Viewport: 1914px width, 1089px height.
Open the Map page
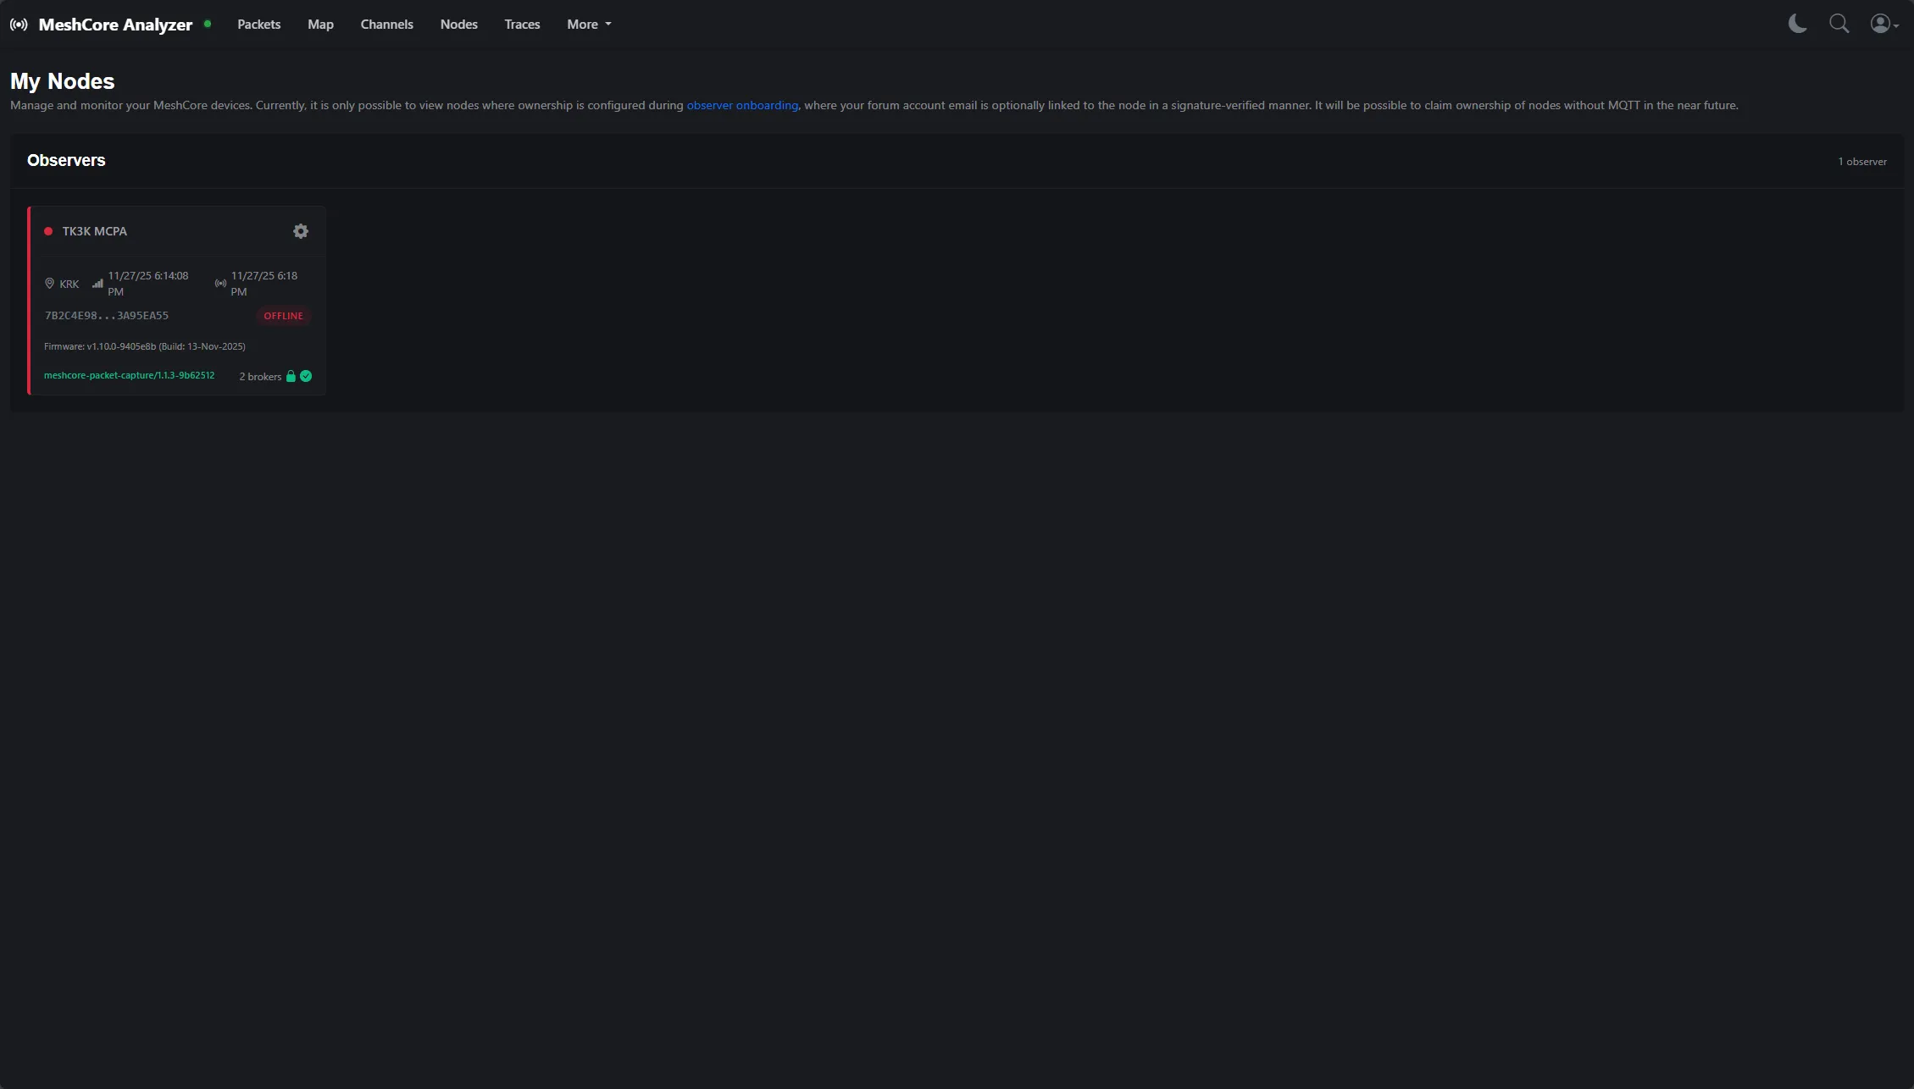click(x=320, y=25)
